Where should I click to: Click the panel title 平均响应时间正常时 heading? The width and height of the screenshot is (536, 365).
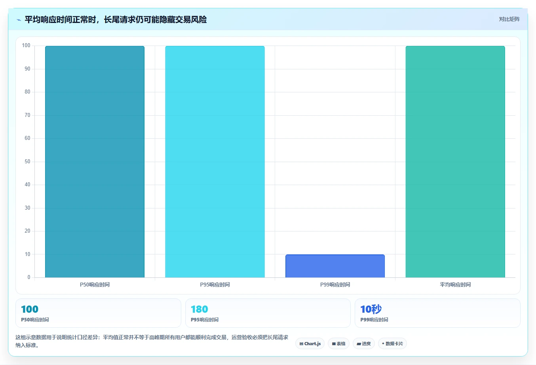point(116,19)
